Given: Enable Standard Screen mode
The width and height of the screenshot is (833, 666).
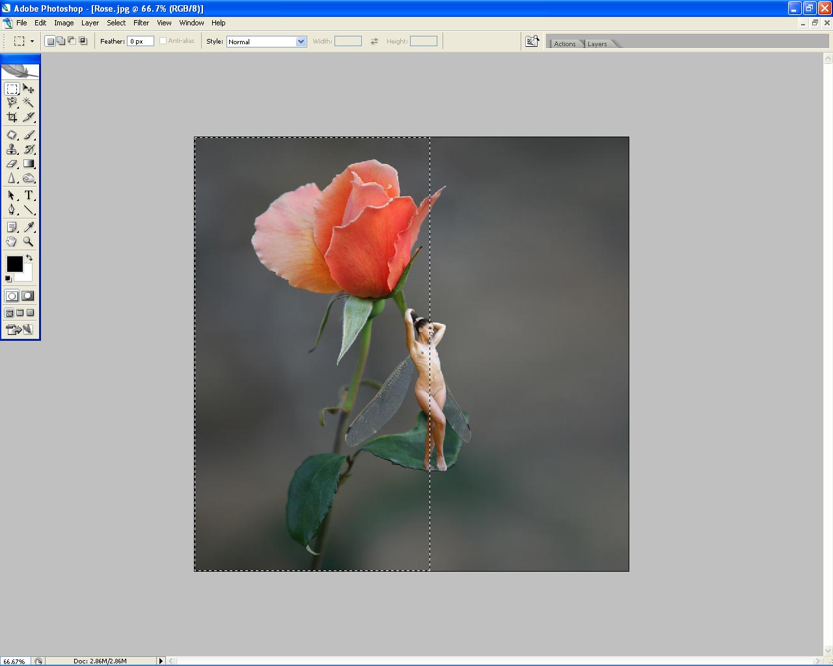Looking at the screenshot, I should [x=9, y=313].
